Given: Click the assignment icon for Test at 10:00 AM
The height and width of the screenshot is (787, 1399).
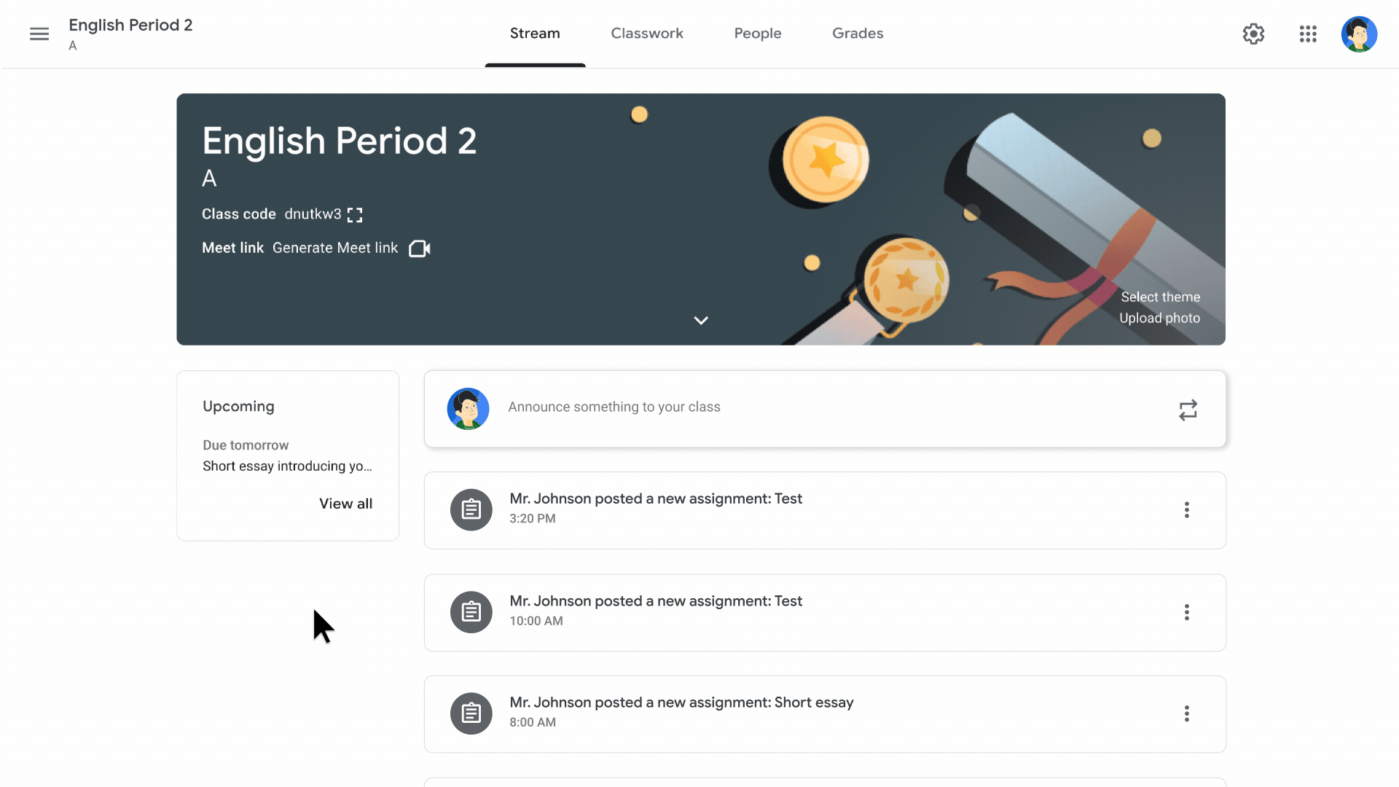Looking at the screenshot, I should 471,611.
